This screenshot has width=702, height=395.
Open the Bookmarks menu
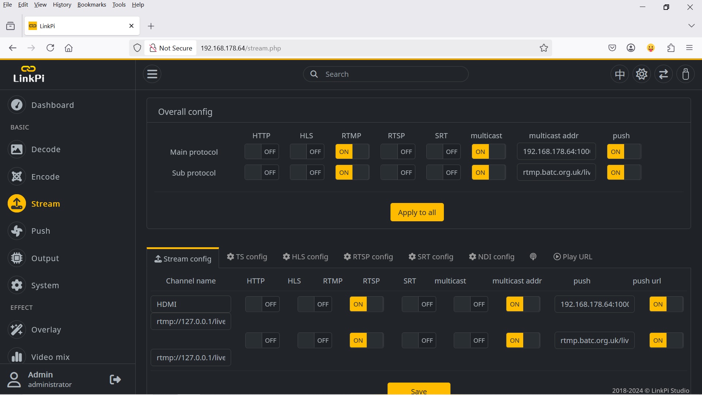(x=91, y=5)
